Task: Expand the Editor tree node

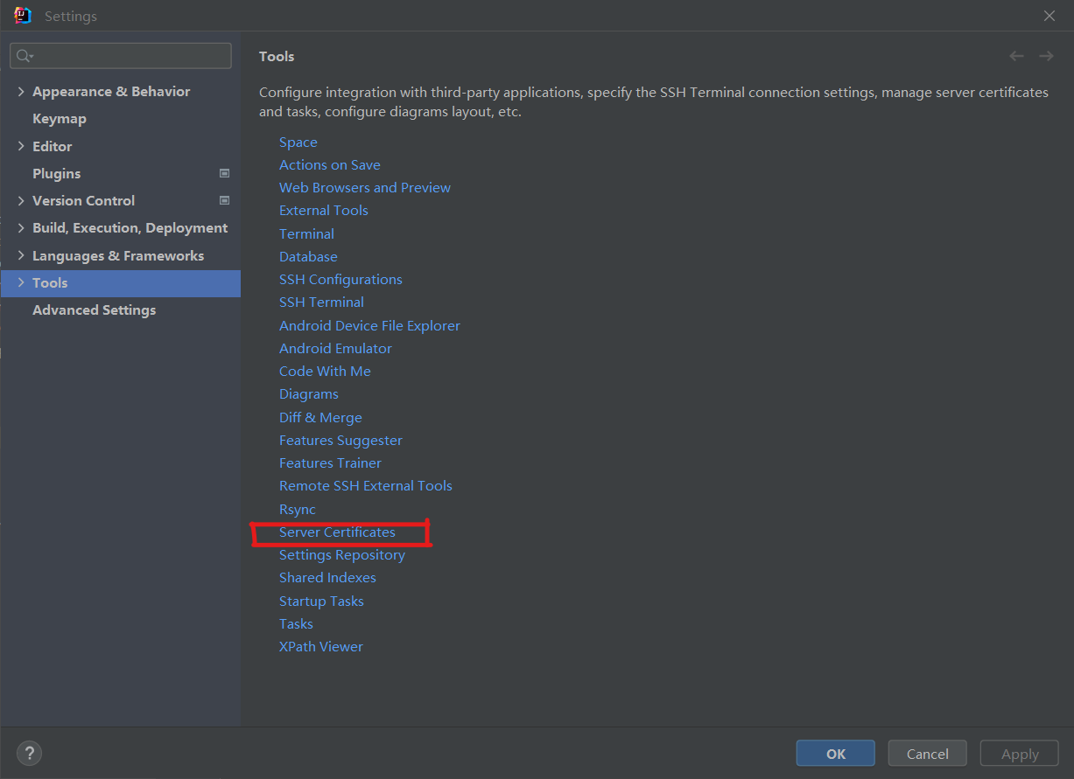Action: [21, 146]
